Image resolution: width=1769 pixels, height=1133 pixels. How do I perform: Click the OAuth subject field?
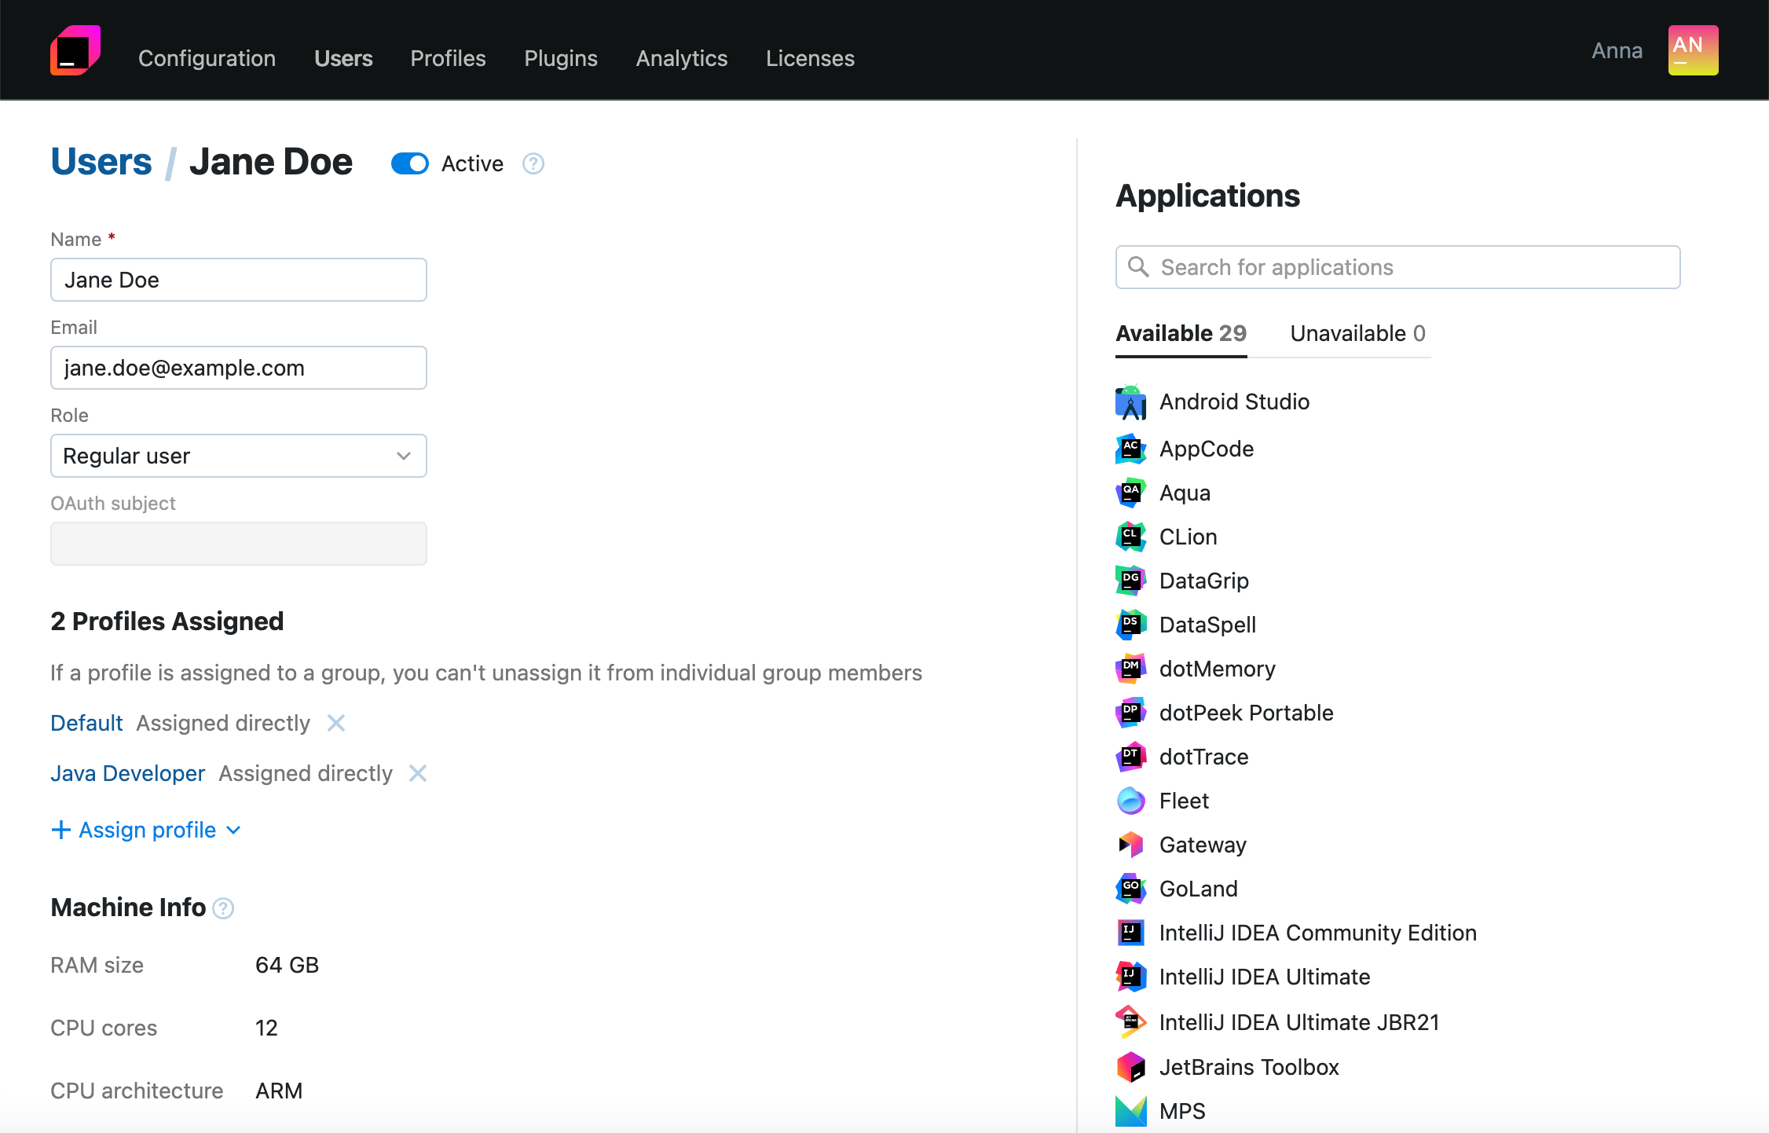[x=239, y=544]
